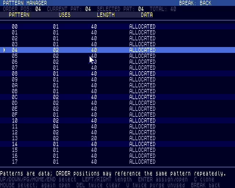235x188 pixels.
Task: Select pattern row 0C
Action: pos(117,97)
